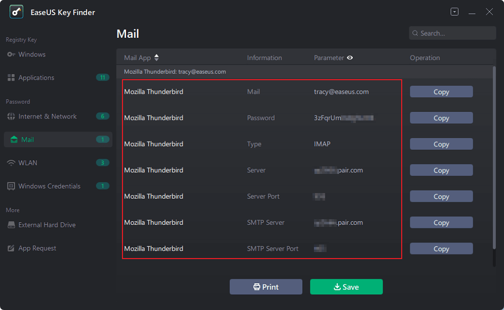Click the Applications count badge 11

point(102,78)
